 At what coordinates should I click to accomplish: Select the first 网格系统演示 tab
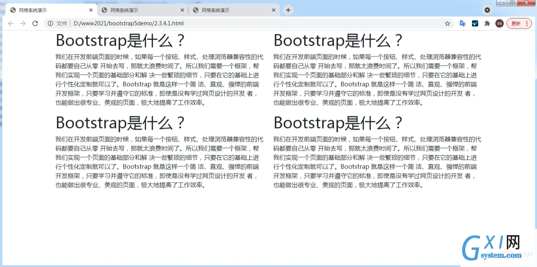pyautogui.click(x=52, y=10)
